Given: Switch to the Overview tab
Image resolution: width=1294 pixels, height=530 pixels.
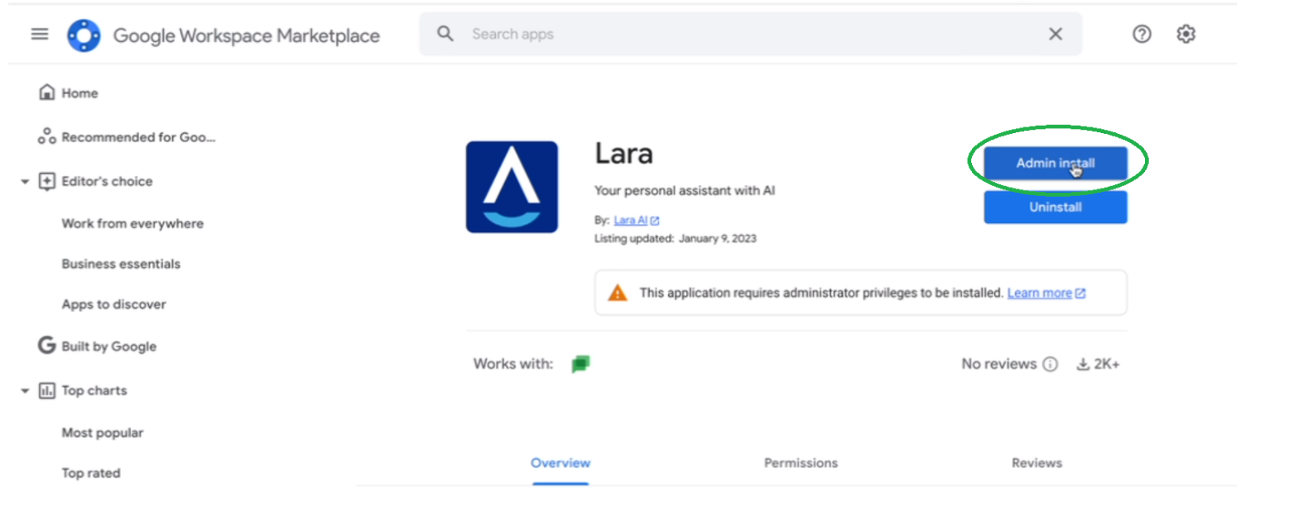Looking at the screenshot, I should point(560,463).
